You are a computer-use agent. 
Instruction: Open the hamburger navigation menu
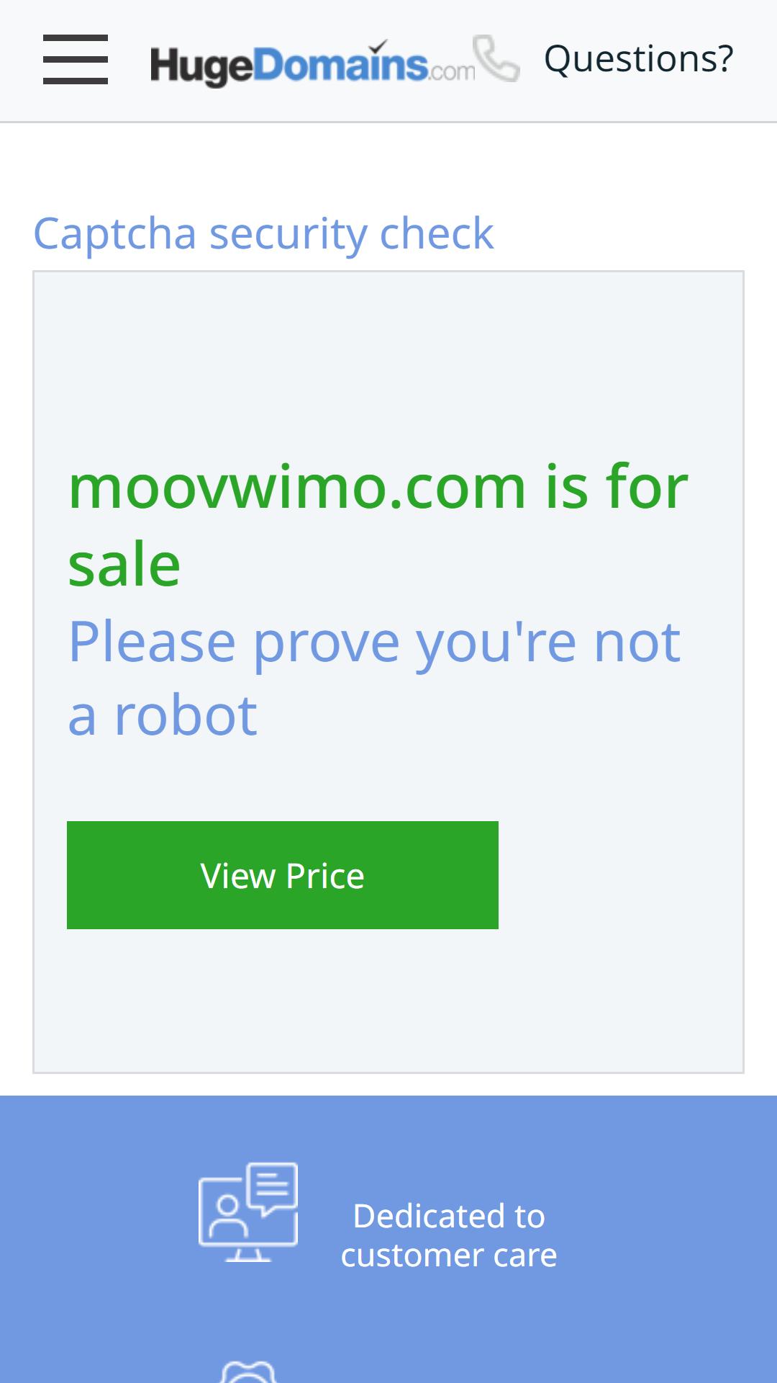(x=76, y=59)
